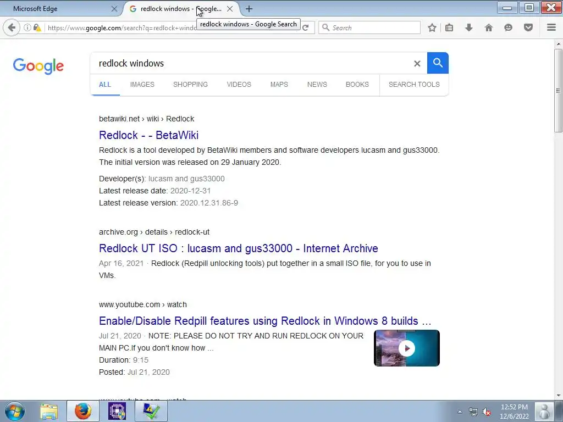
Task: Show site information via the info icon
Action: click(27, 27)
